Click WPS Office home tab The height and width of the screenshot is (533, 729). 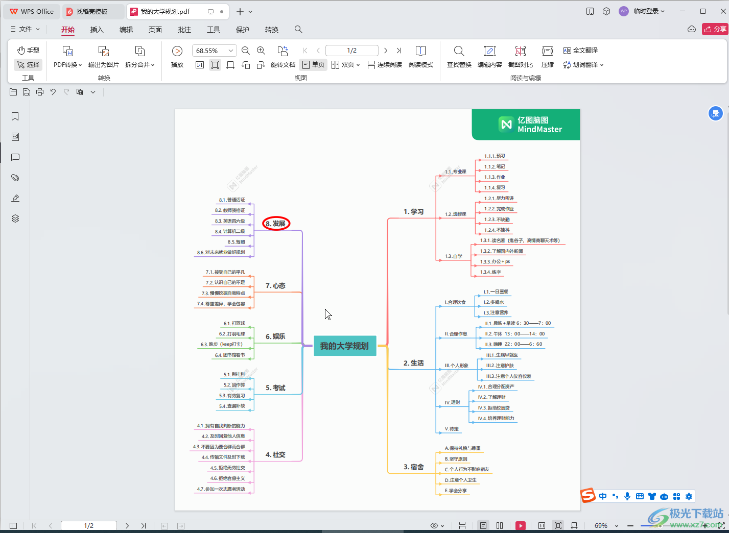(32, 11)
